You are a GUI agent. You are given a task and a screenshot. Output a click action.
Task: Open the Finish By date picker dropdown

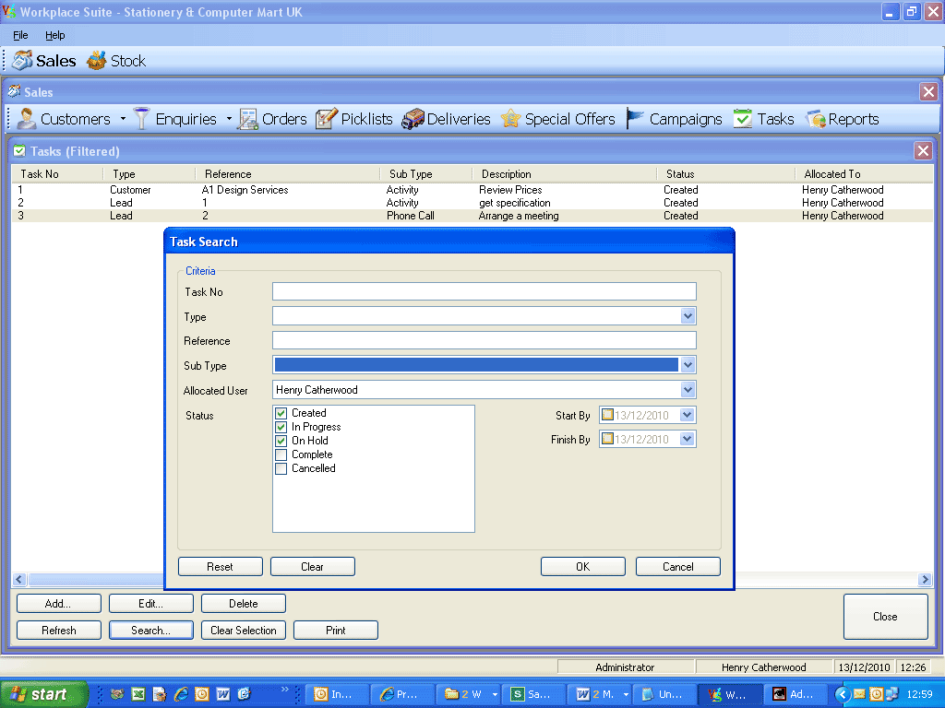click(x=687, y=439)
